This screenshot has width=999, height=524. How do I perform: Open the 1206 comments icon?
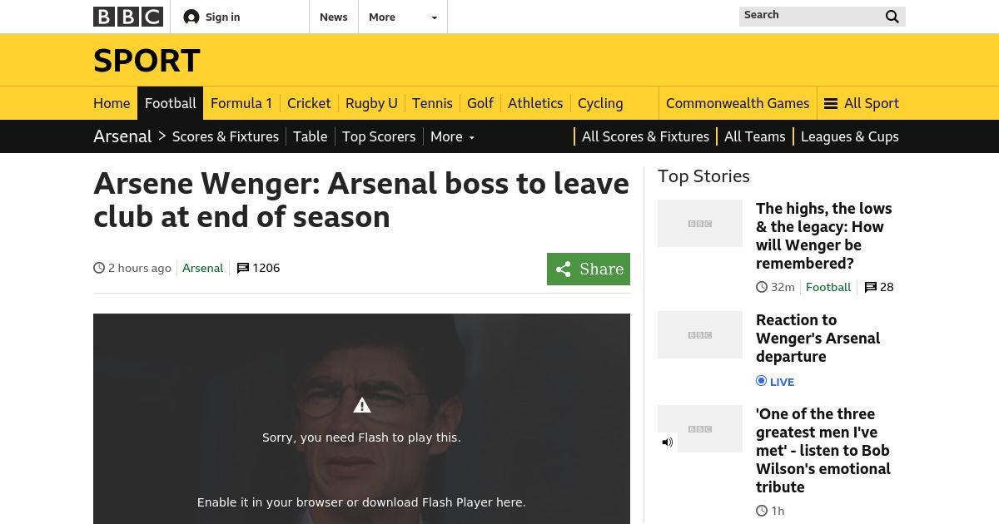[x=243, y=268]
